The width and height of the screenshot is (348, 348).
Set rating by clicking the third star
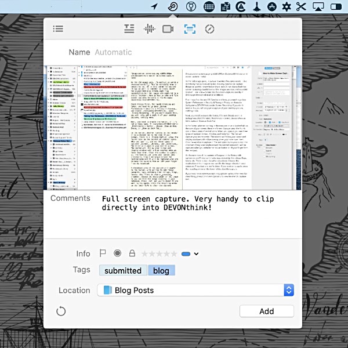(159, 253)
